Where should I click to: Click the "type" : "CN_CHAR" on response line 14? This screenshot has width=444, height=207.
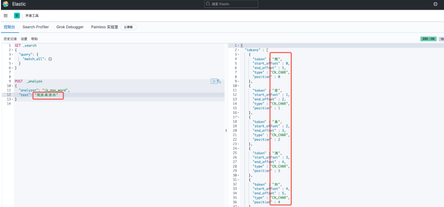pos(271,104)
